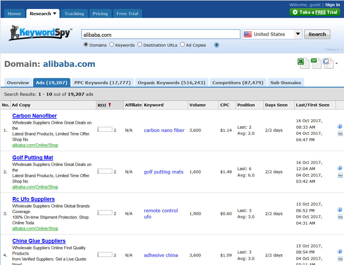Expand the Category dropdown
The width and height of the screenshot is (344, 265).
pyautogui.click(x=333, y=49)
